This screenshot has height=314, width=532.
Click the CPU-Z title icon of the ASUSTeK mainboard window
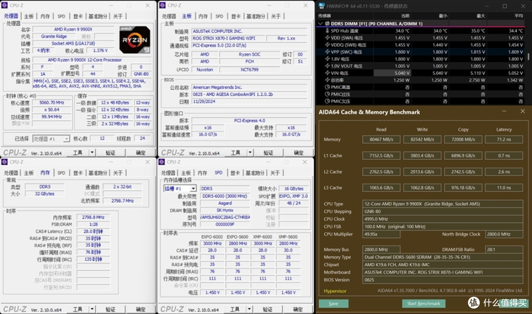click(163, 5)
